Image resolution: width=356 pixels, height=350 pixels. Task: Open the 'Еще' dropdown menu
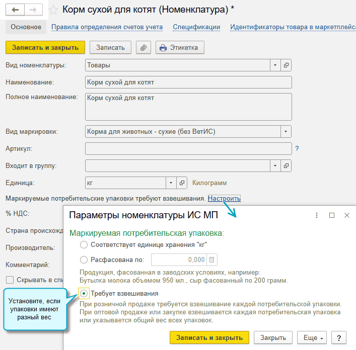312,338
